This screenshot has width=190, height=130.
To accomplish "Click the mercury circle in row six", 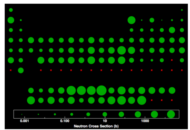I will pos(121,60).
